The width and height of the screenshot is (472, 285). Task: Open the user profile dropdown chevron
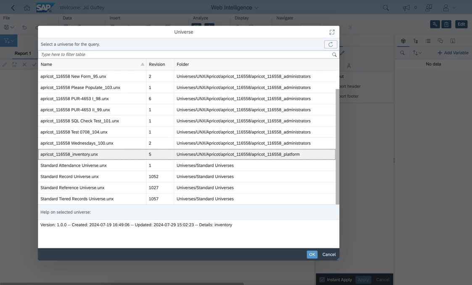pyautogui.click(x=454, y=8)
